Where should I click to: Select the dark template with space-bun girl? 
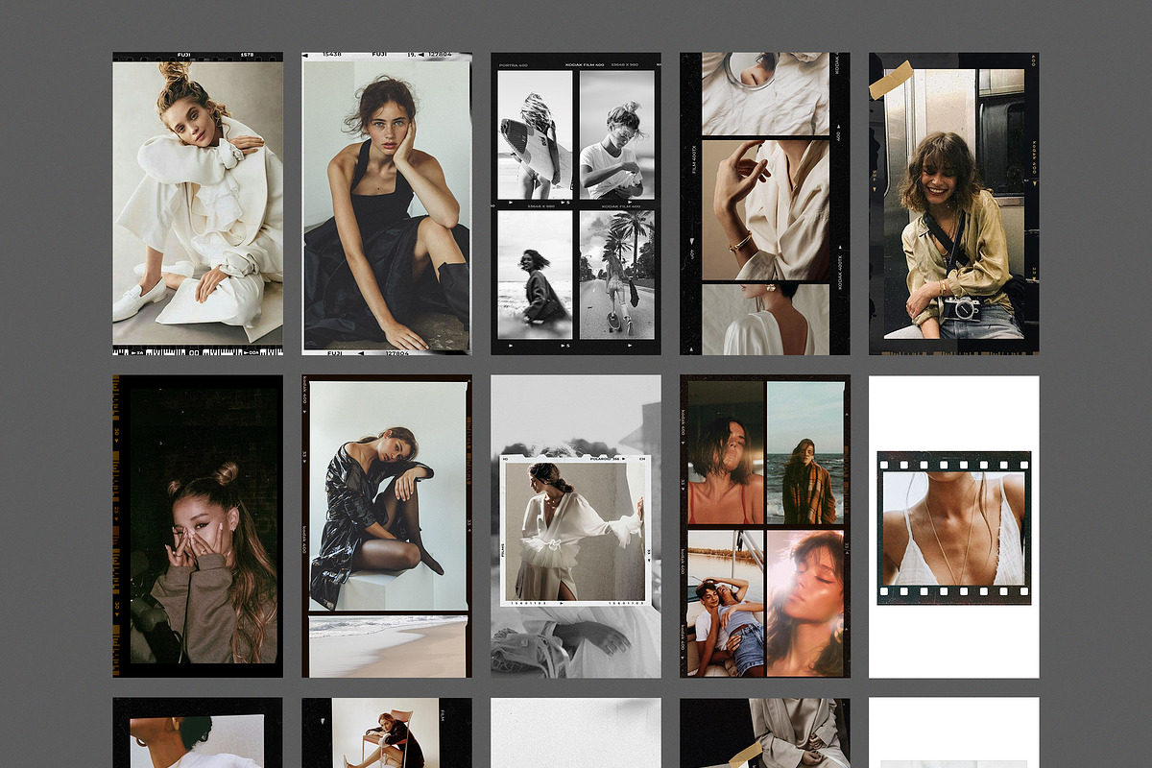198,526
